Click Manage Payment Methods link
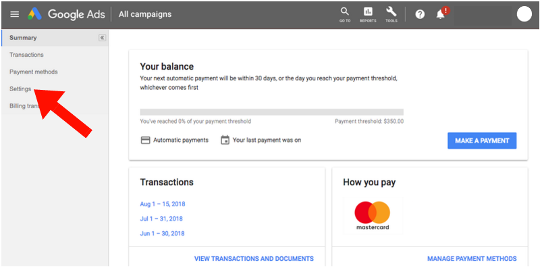 pos(472,259)
